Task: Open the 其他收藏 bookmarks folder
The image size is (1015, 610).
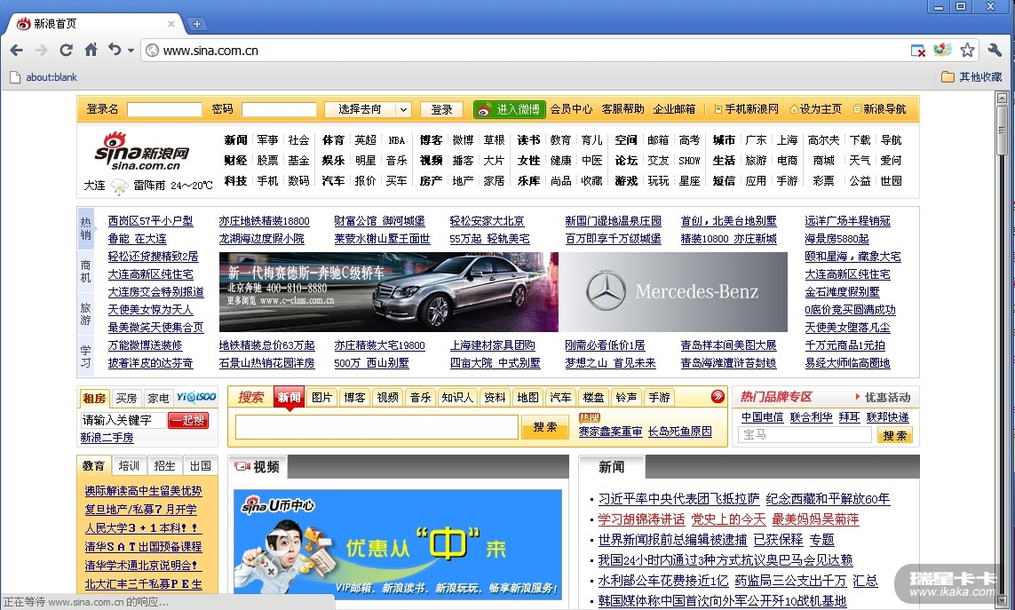Action: (971, 77)
